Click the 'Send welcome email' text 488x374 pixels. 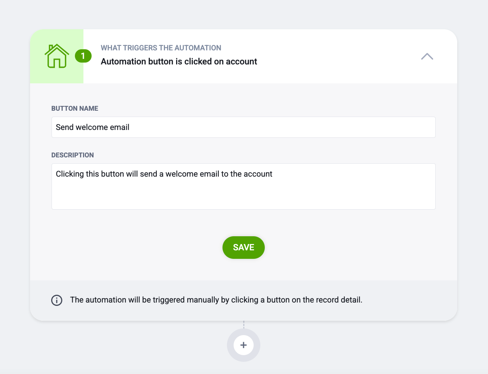(x=93, y=127)
